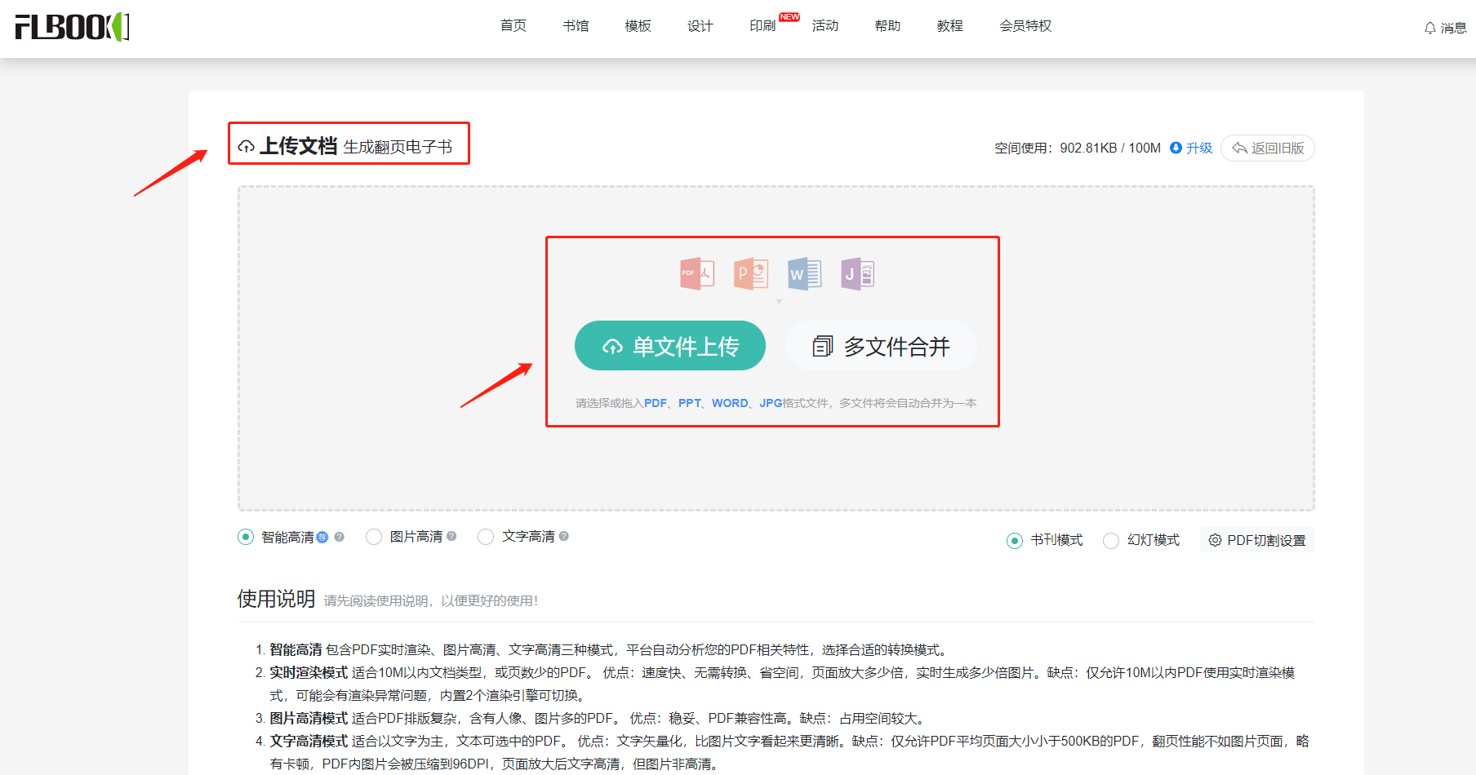Click the JPG file type icon
The width and height of the screenshot is (1476, 775).
click(x=857, y=274)
